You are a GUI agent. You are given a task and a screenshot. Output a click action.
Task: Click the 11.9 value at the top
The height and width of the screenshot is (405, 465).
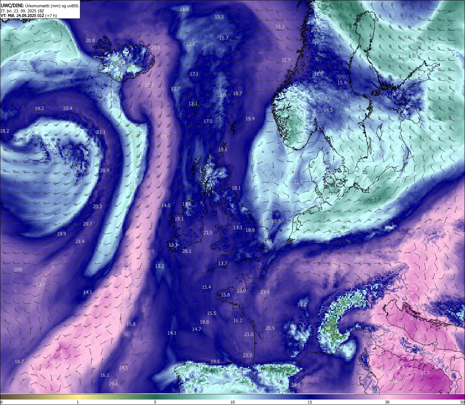pos(185,9)
